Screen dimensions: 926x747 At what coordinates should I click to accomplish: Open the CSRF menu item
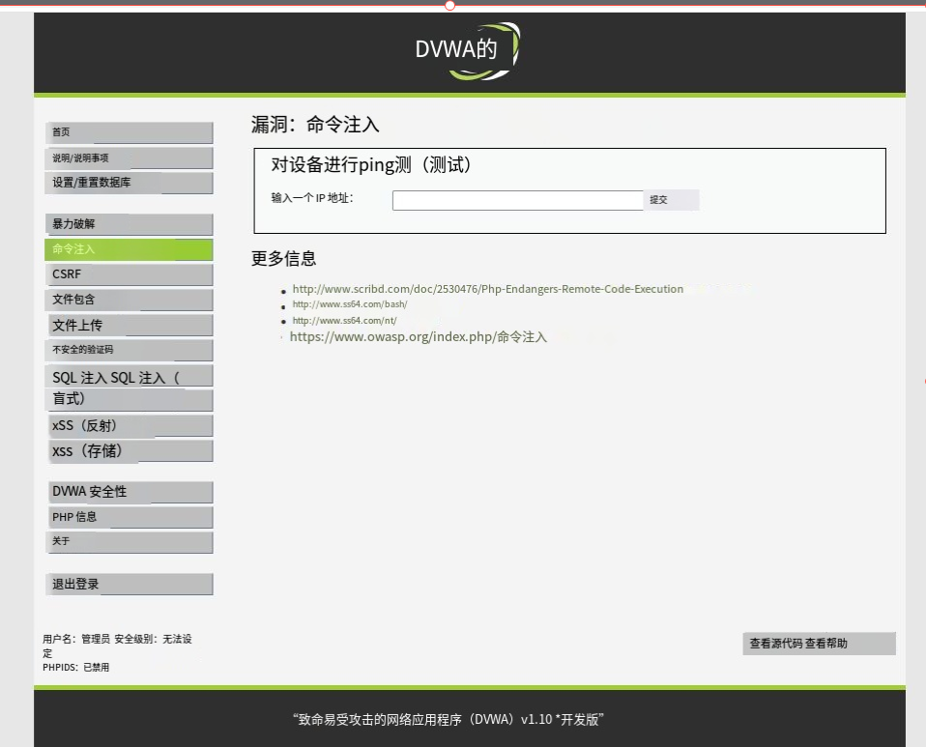(x=129, y=274)
